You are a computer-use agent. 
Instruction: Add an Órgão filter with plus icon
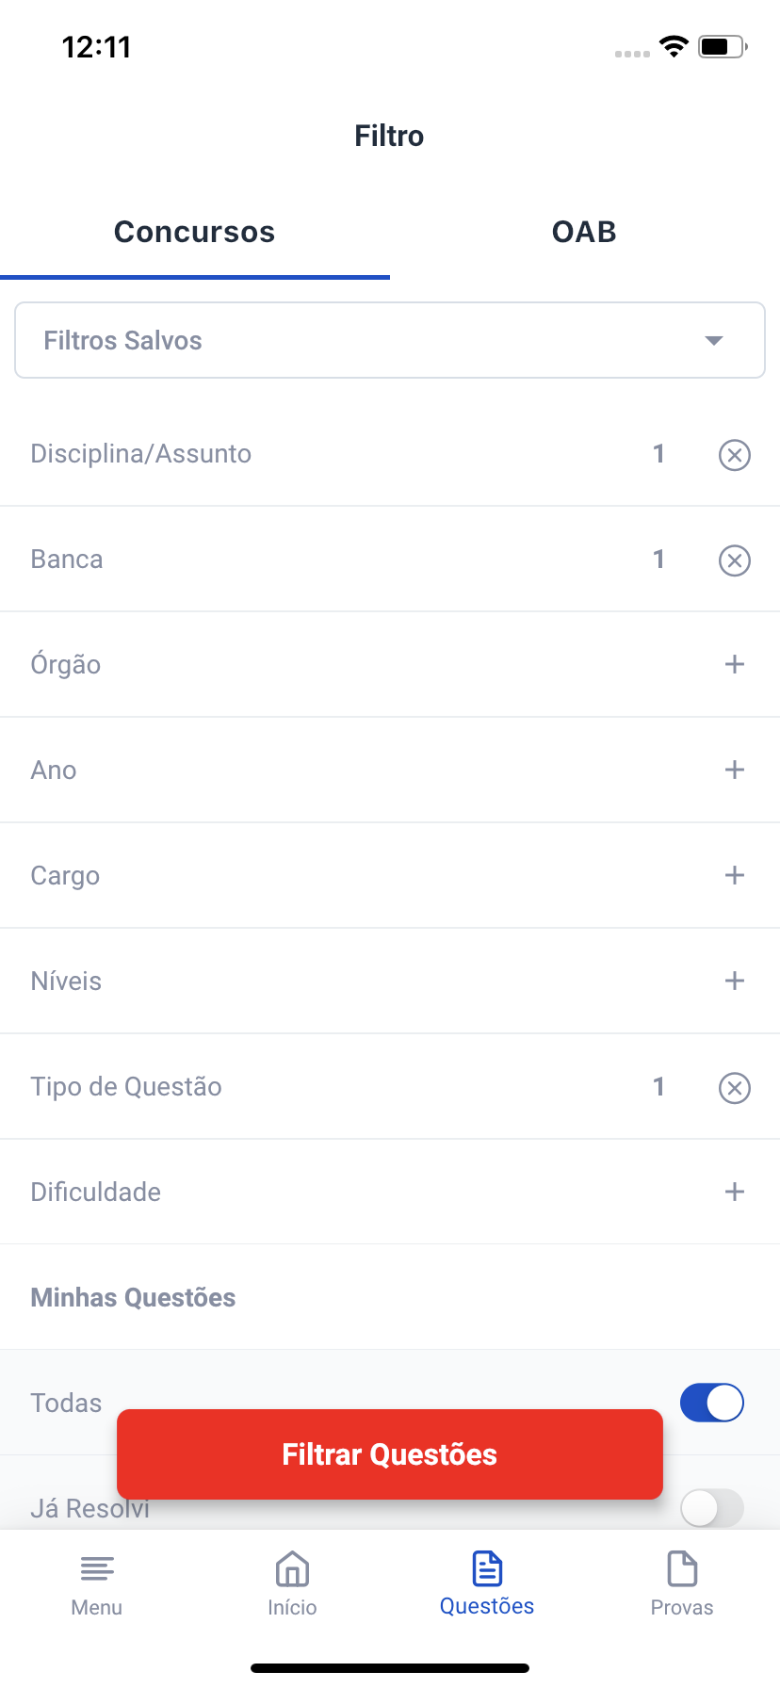click(x=734, y=664)
